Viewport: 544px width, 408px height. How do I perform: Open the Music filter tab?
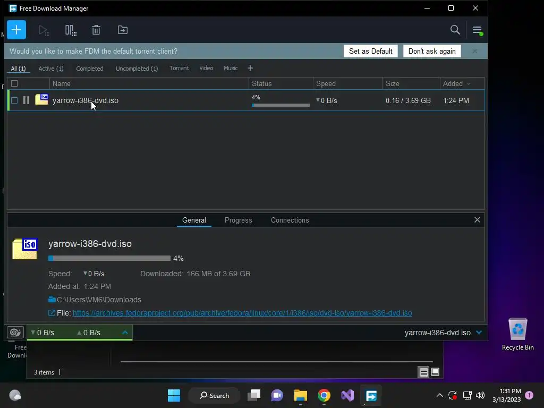(x=231, y=68)
